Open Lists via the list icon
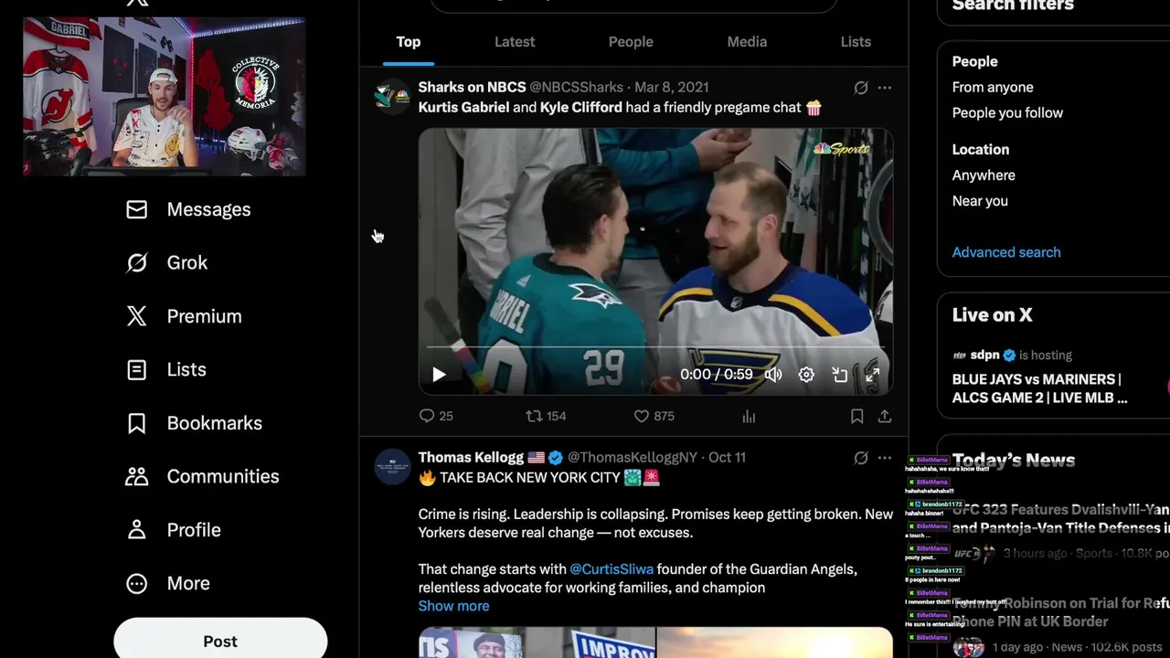This screenshot has height=658, width=1170. 136,369
